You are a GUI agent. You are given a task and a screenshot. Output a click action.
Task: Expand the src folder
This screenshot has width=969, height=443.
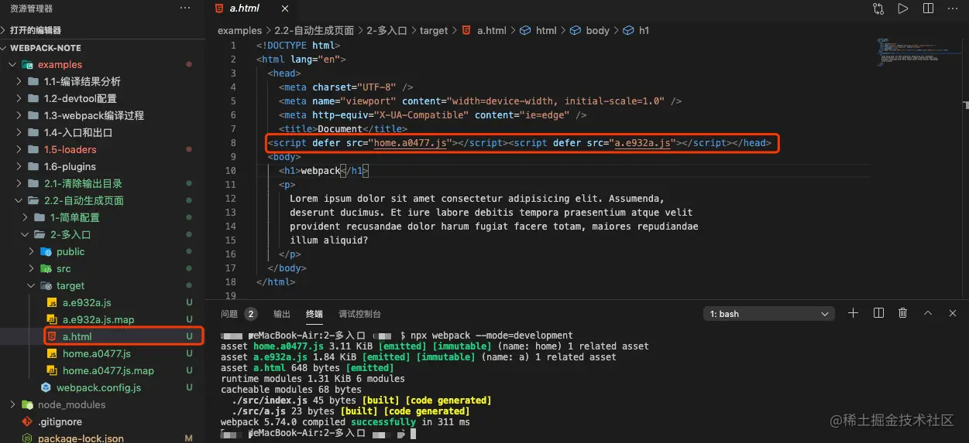point(64,268)
